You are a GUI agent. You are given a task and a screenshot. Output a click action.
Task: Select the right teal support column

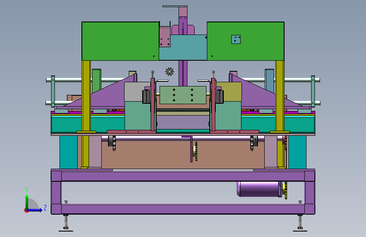(x=297, y=152)
